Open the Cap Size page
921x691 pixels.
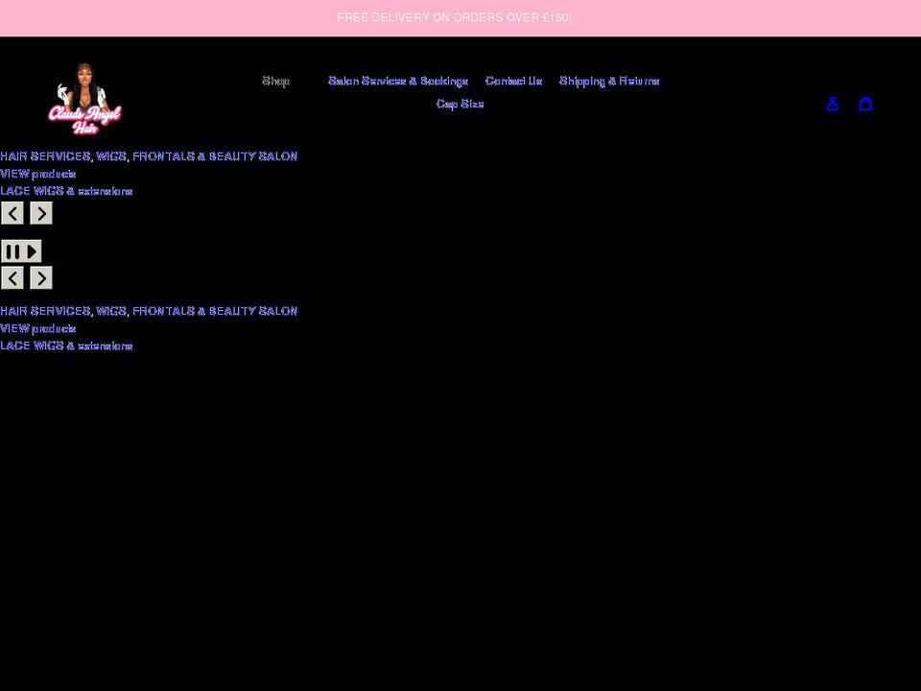click(x=460, y=104)
